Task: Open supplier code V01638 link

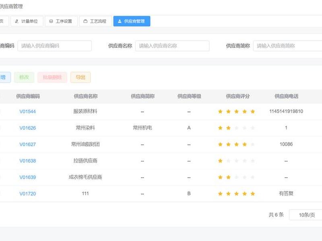Action: point(27,161)
